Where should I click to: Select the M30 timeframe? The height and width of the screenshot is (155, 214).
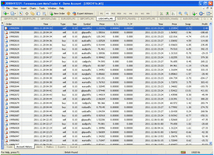pyautogui.click(x=119, y=14)
